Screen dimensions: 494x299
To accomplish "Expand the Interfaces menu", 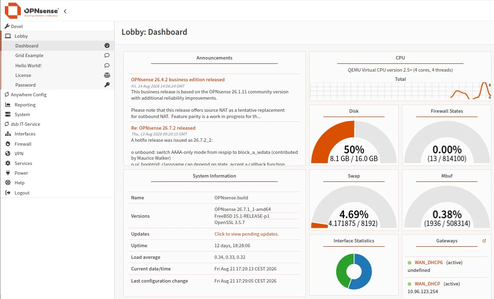I will tap(58, 134).
